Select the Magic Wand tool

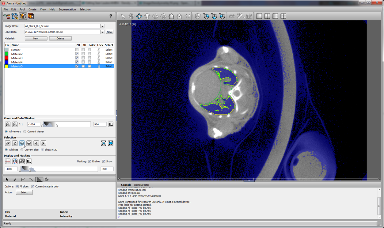pyautogui.click(x=31, y=180)
